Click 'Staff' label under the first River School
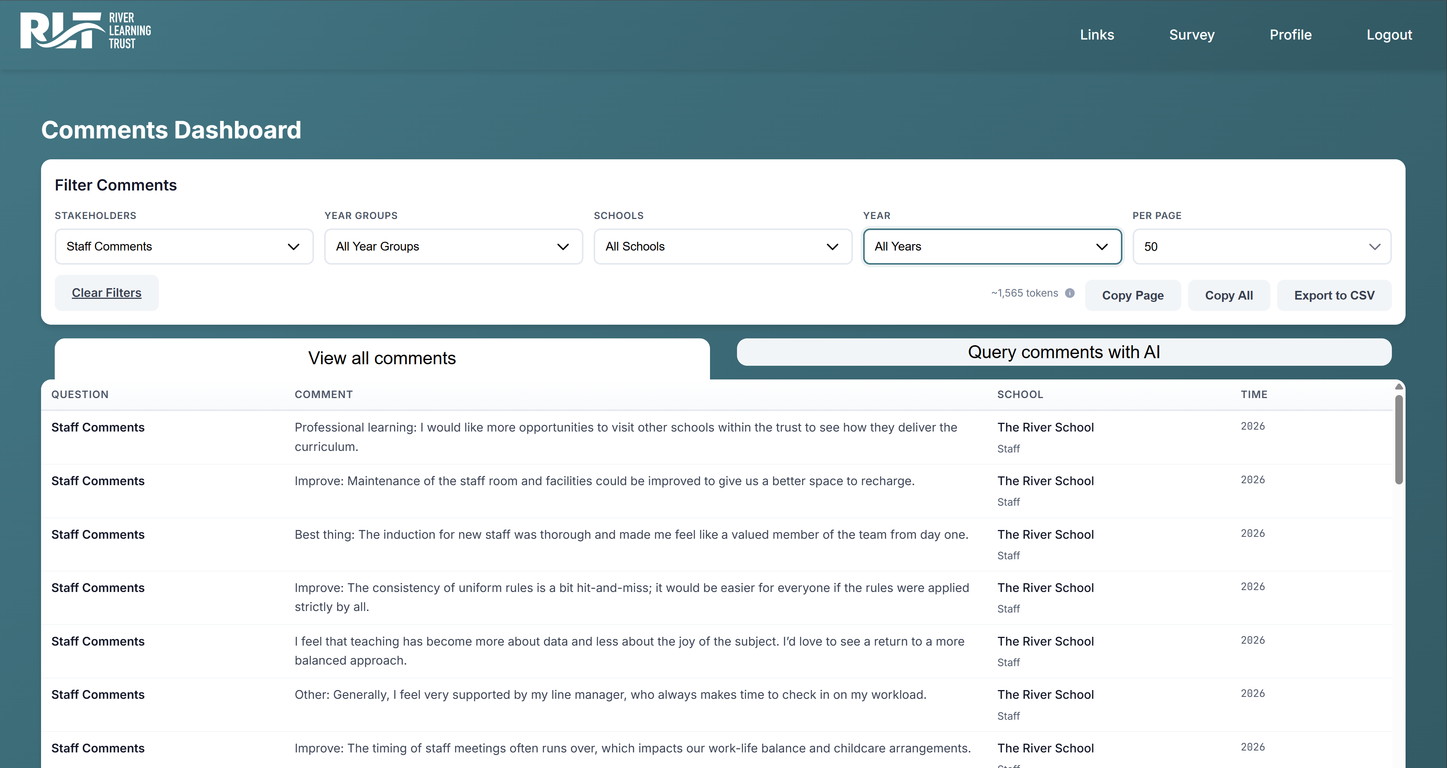 tap(1008, 449)
